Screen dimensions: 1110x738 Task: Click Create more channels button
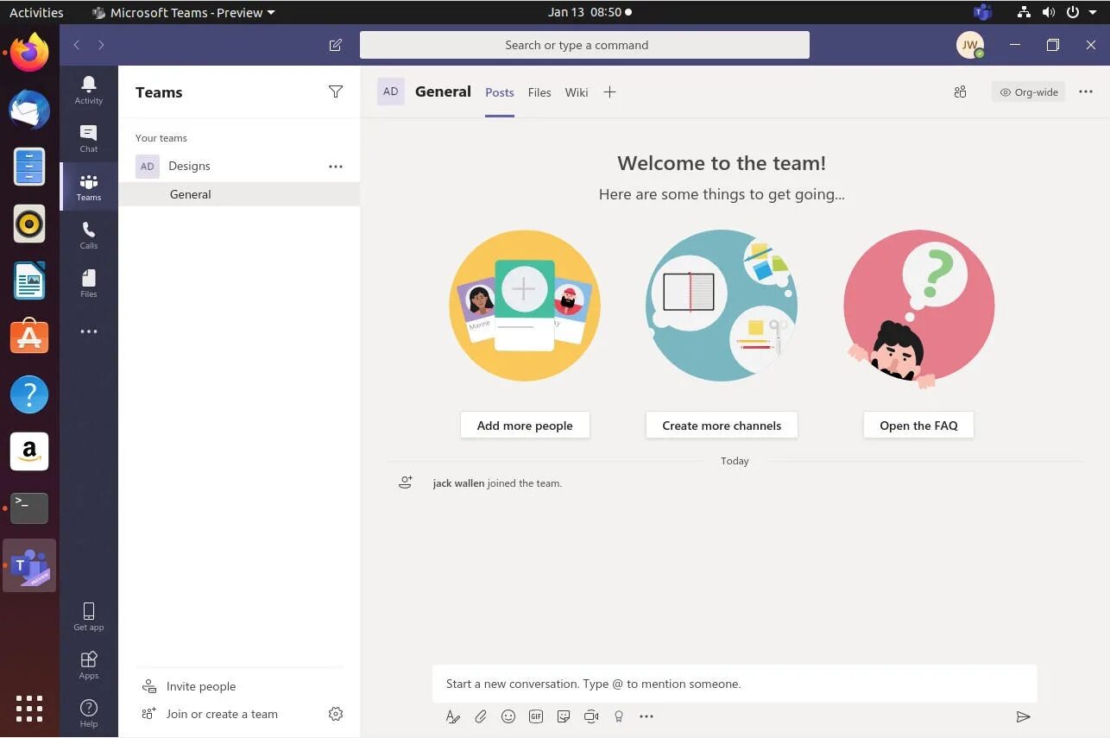point(722,426)
